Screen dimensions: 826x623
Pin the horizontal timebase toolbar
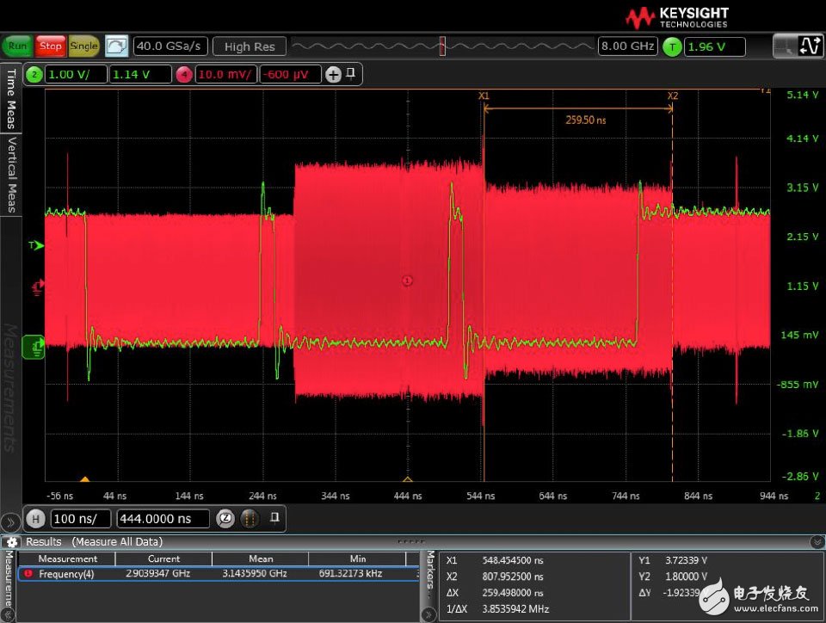click(x=274, y=518)
